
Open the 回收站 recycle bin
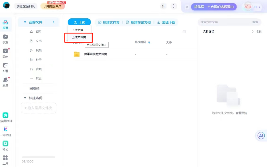point(34,88)
